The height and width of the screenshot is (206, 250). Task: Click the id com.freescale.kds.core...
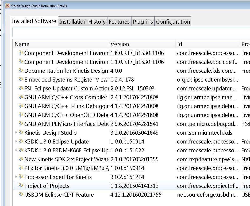tap(207, 71)
